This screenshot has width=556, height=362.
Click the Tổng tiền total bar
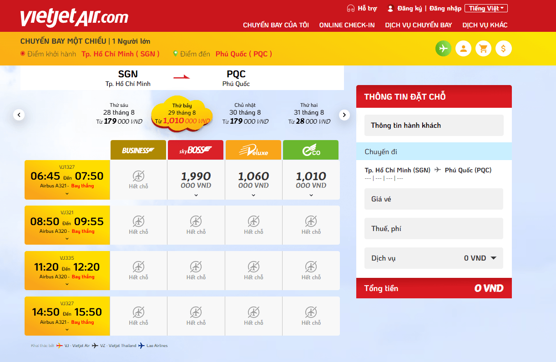click(x=434, y=288)
